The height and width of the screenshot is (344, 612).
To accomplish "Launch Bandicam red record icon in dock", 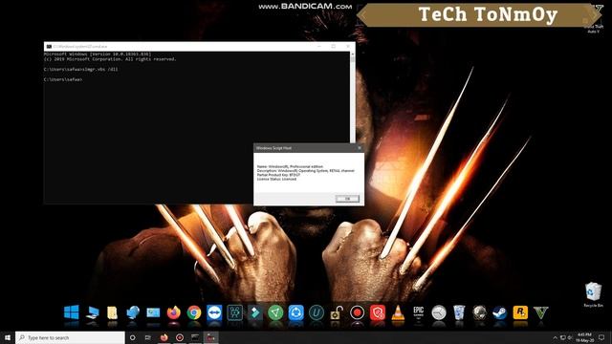I will (x=357, y=312).
